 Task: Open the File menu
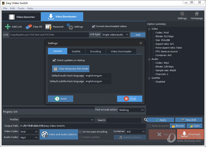click(5, 8)
